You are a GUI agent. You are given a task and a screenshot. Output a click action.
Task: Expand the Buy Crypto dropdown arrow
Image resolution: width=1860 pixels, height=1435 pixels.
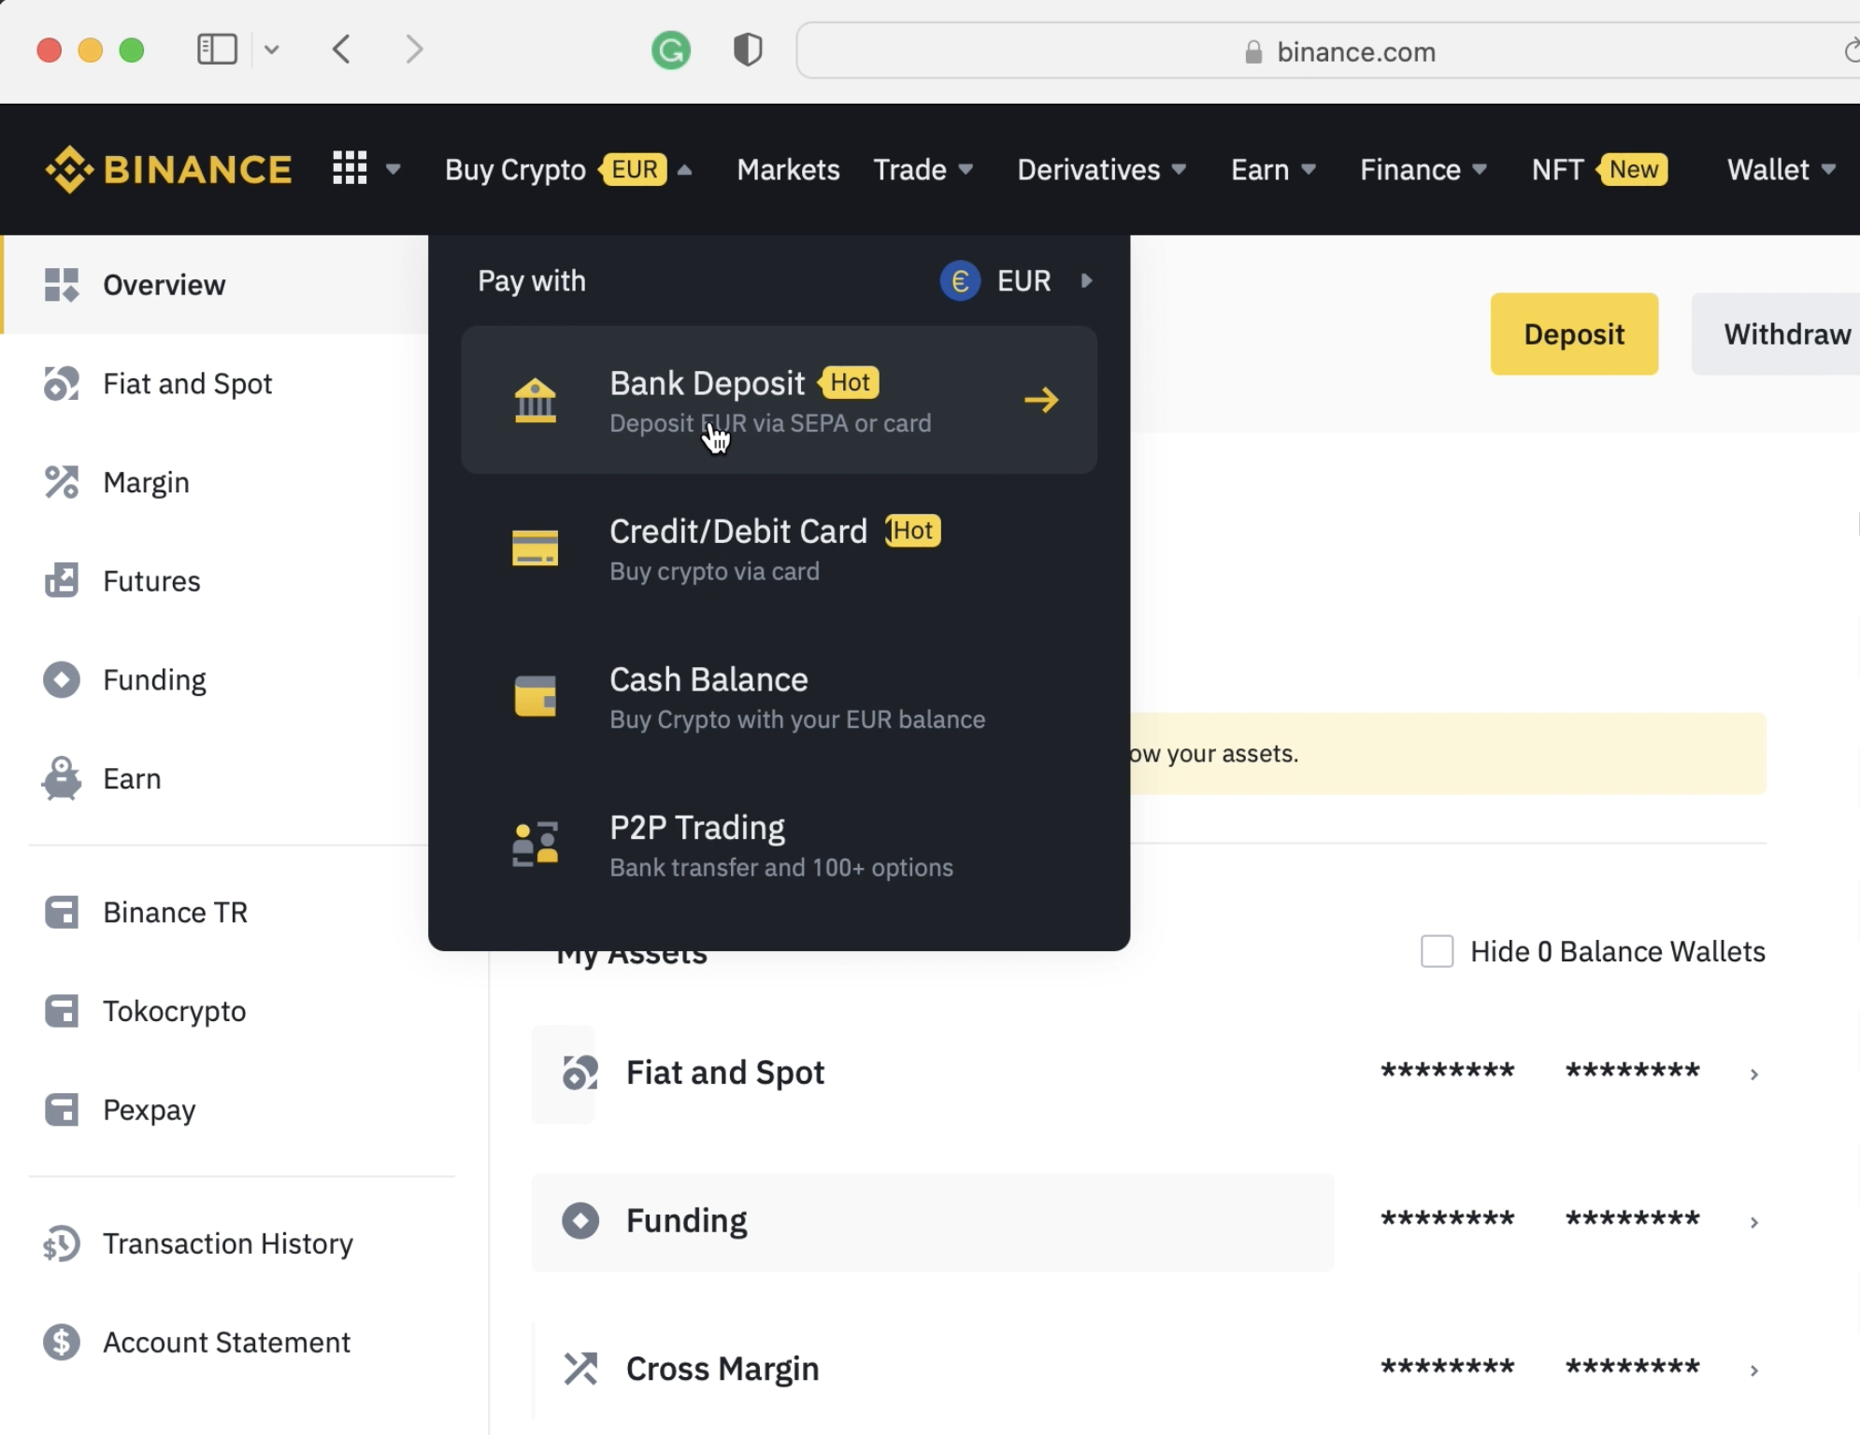point(684,170)
